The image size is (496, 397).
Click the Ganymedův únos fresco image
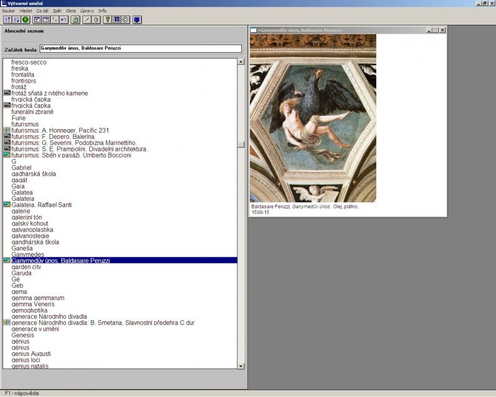(313, 118)
